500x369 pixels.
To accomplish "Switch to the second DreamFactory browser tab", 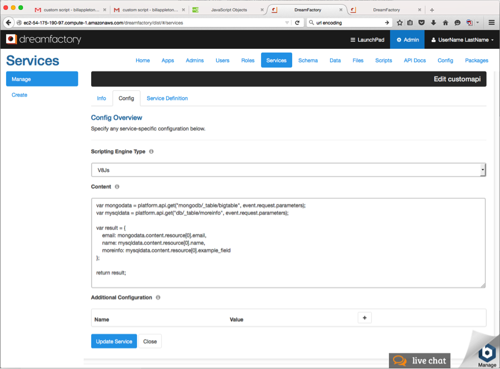I will 386,10.
